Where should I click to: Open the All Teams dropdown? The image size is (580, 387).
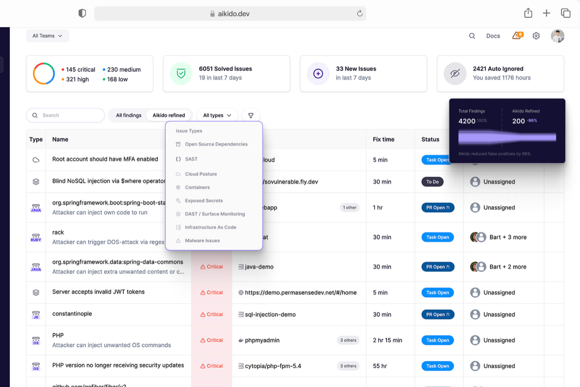(47, 36)
